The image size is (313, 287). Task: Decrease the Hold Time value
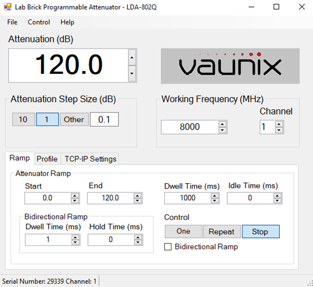(138, 242)
